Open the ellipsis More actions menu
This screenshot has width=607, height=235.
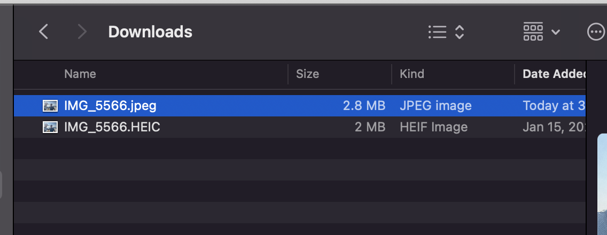point(596,32)
